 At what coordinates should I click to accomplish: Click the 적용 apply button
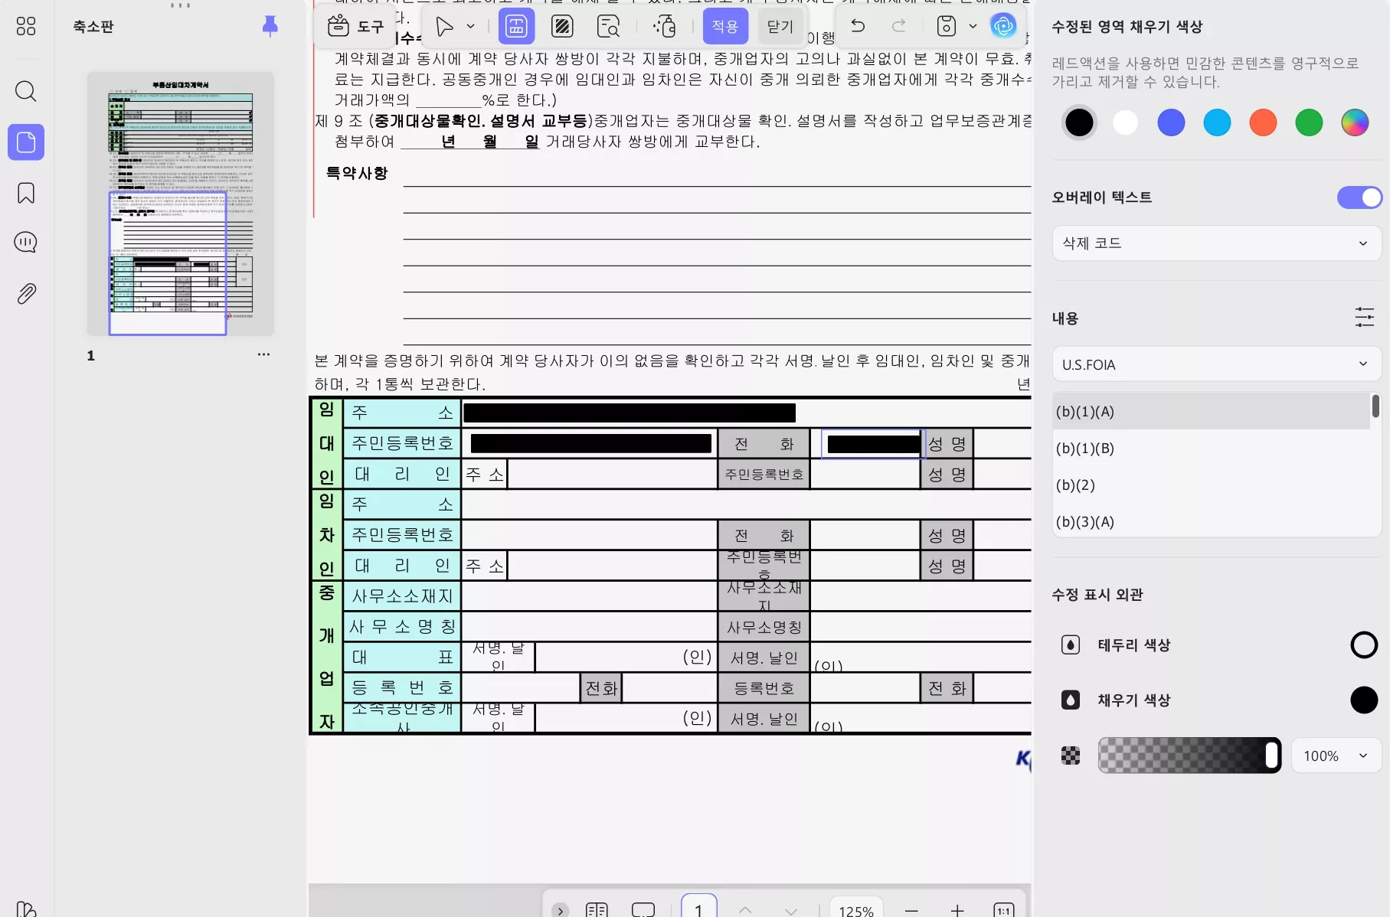(724, 26)
